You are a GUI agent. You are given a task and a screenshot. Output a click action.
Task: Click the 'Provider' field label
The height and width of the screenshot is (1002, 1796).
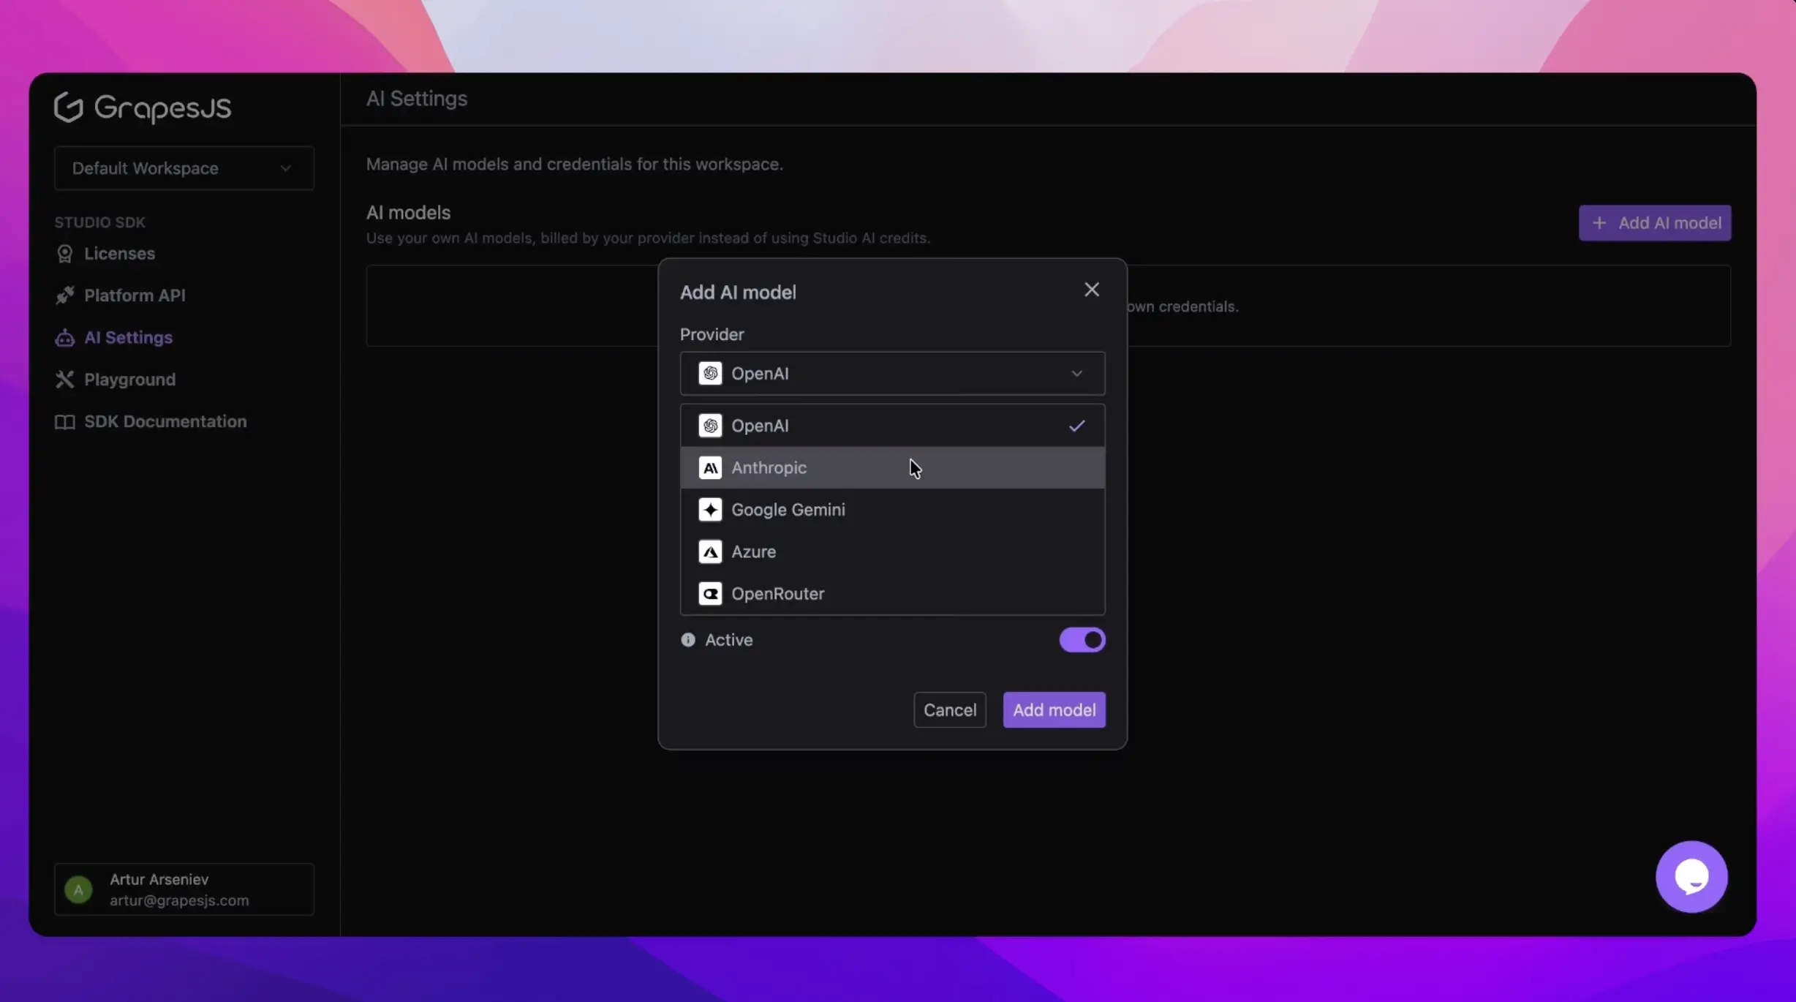click(x=712, y=334)
